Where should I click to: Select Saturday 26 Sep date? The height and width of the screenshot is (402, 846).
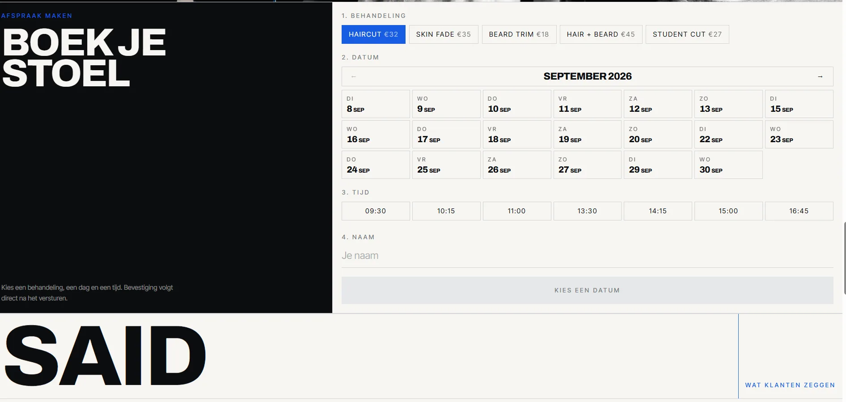(517, 165)
